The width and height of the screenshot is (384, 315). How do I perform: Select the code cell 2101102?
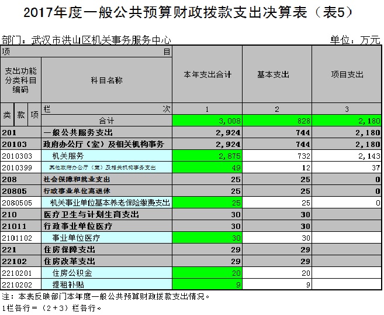pos(20,238)
